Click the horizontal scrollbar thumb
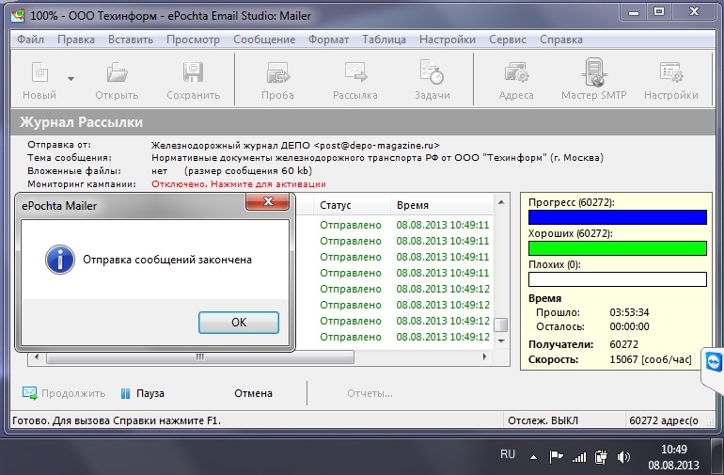724x475 pixels. pyautogui.click(x=200, y=356)
